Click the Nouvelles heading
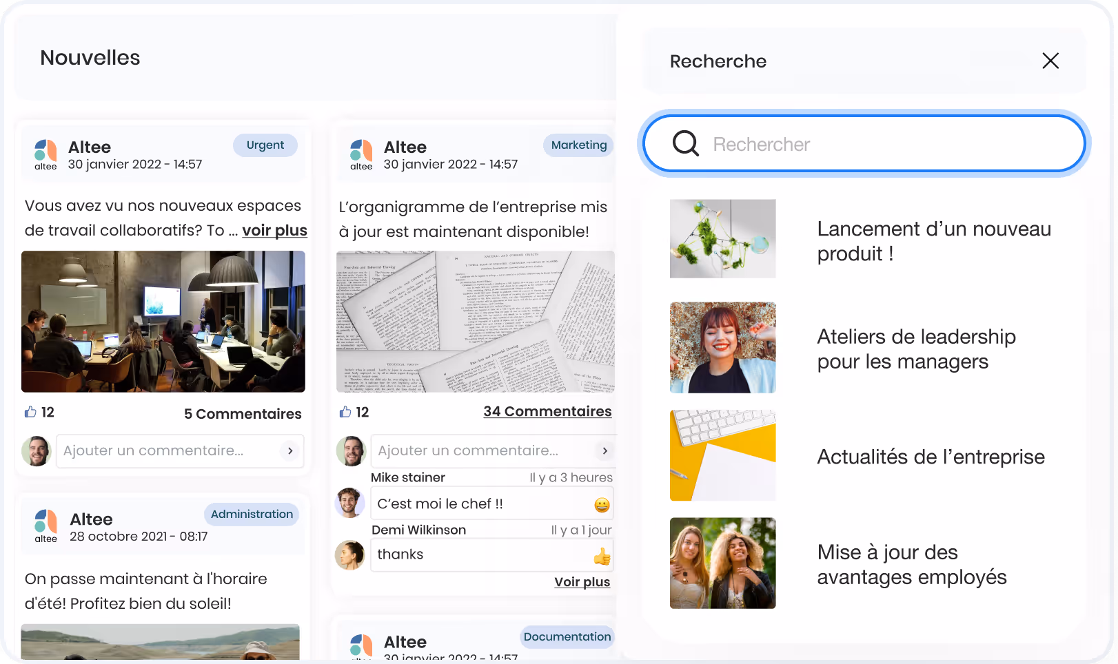 point(90,58)
